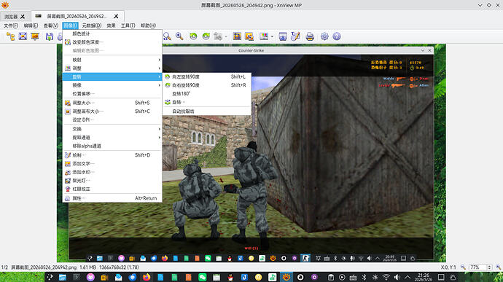Choose 向右旋转90度 in the submenu

(207, 85)
